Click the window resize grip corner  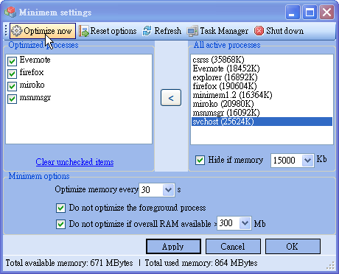pos(331,265)
